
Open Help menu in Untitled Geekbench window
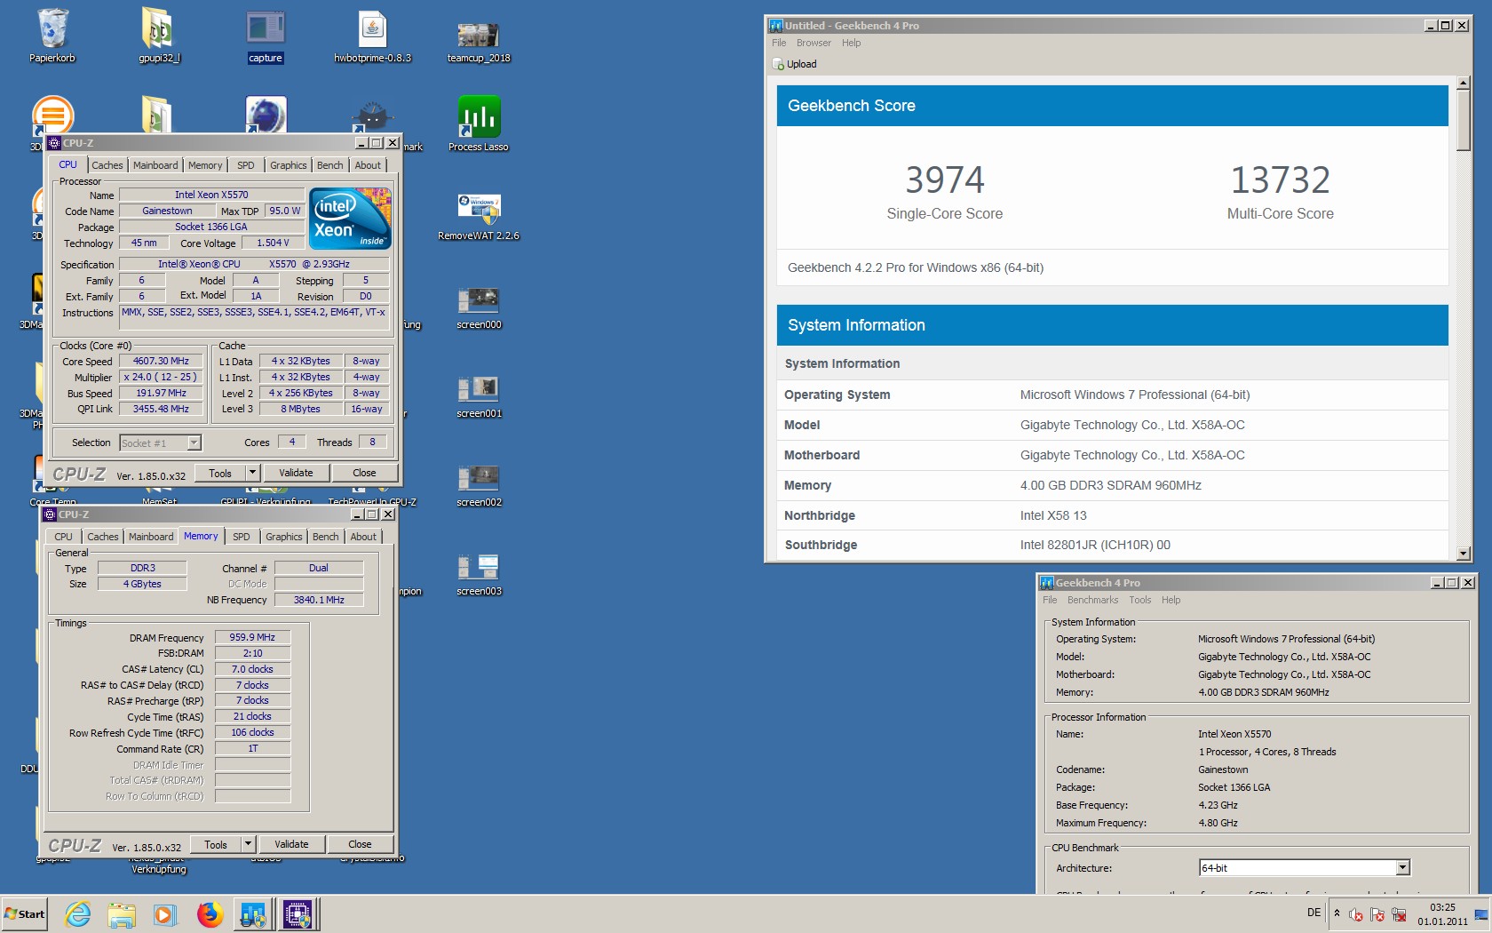[x=852, y=43]
